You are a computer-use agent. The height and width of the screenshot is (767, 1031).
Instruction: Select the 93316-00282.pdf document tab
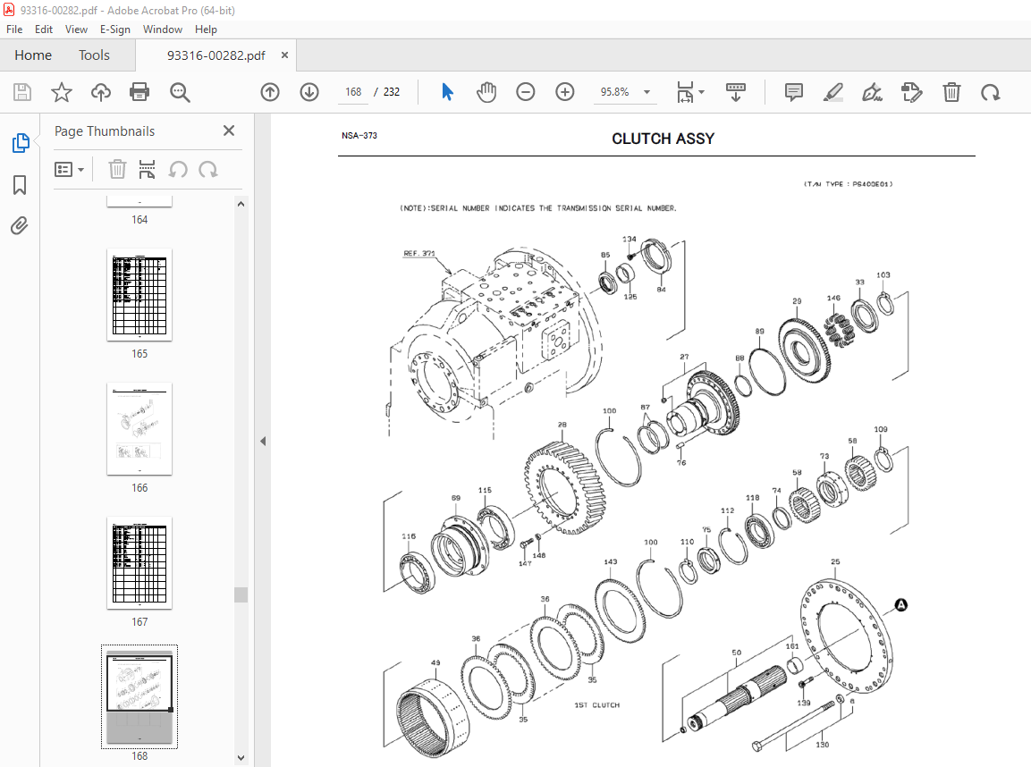[215, 55]
